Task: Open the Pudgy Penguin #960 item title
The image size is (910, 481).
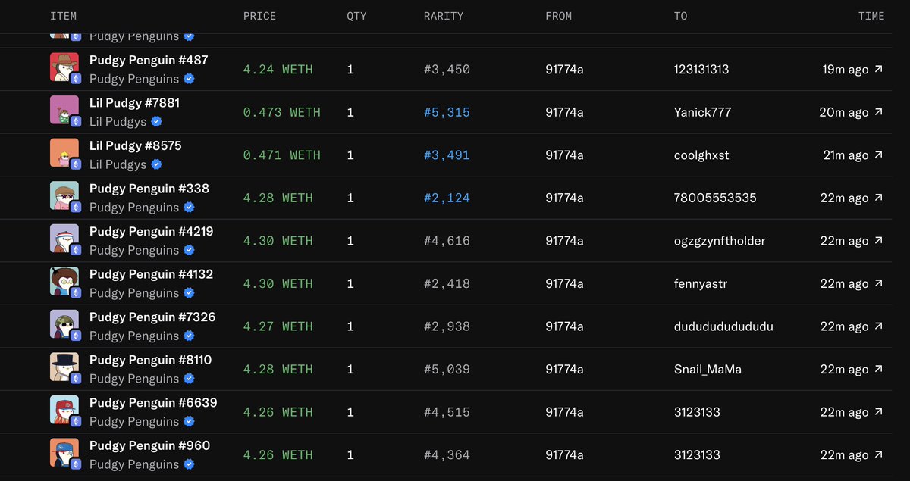Action: pyautogui.click(x=149, y=445)
